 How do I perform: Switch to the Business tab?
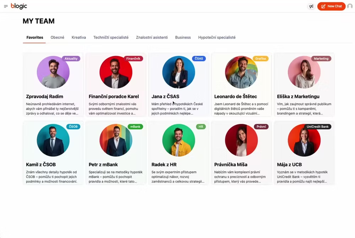(x=183, y=37)
